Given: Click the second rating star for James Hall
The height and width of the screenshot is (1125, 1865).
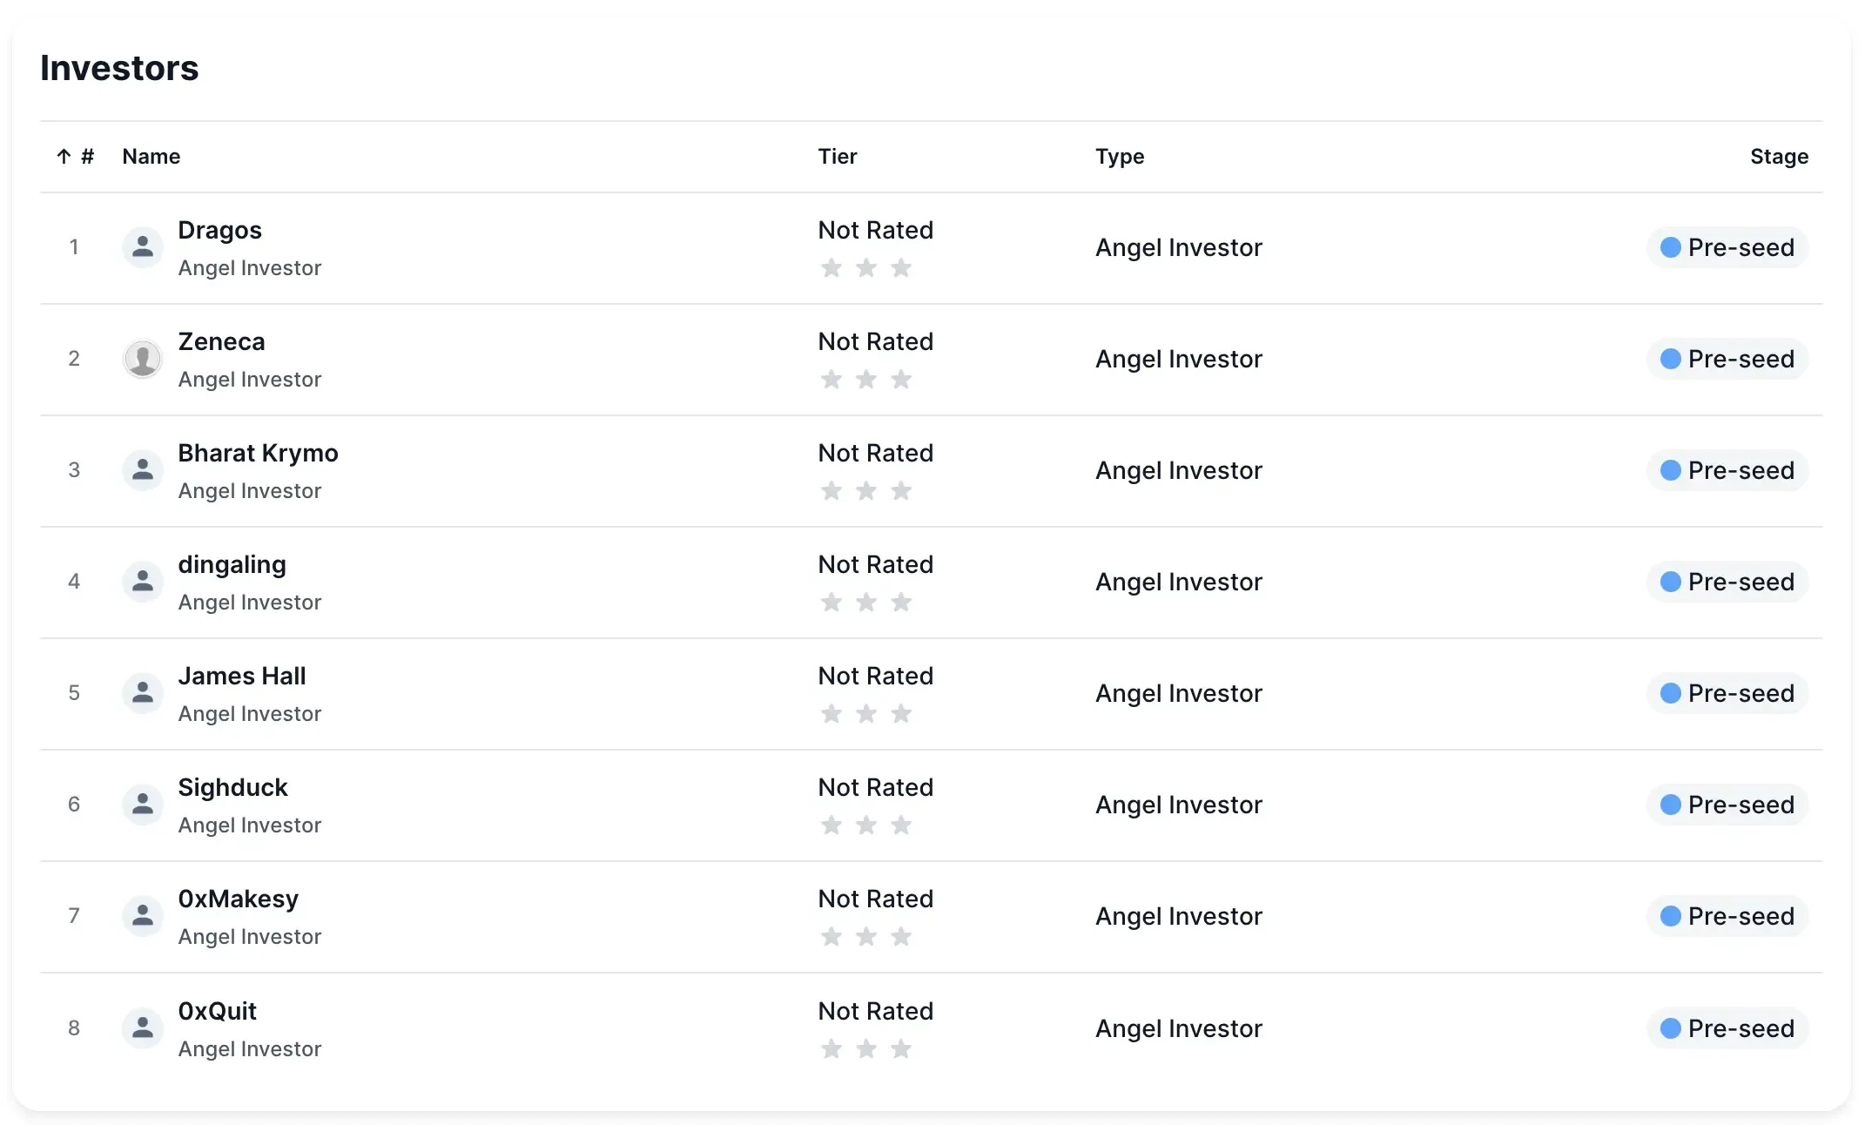Looking at the screenshot, I should pyautogui.click(x=866, y=714).
